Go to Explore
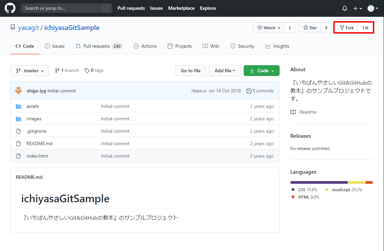The image size is (384, 251). click(208, 8)
